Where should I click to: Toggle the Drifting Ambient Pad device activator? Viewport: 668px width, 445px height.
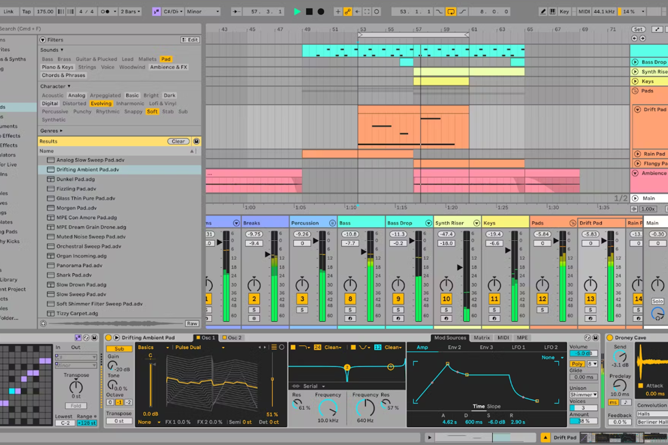coord(109,338)
